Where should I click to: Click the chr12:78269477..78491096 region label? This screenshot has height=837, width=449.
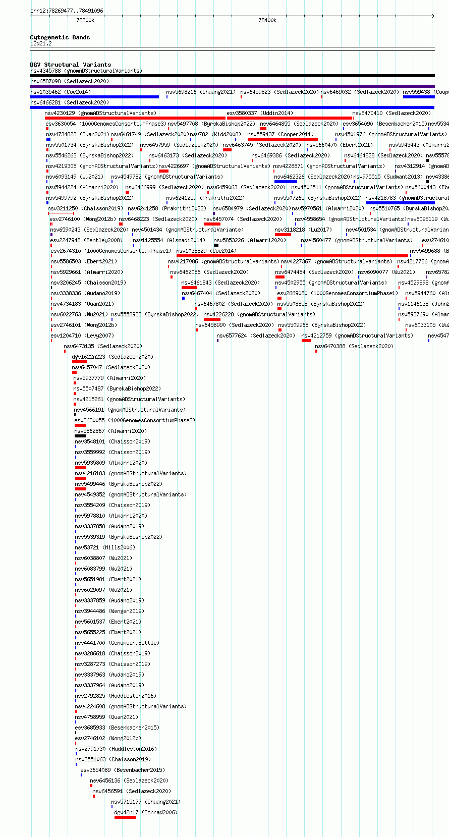coord(67,11)
